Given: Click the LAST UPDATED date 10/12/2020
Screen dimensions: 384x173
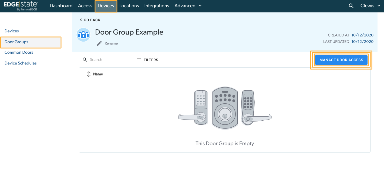Looking at the screenshot, I should pyautogui.click(x=362, y=42).
